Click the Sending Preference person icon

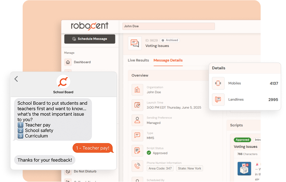[137, 120]
